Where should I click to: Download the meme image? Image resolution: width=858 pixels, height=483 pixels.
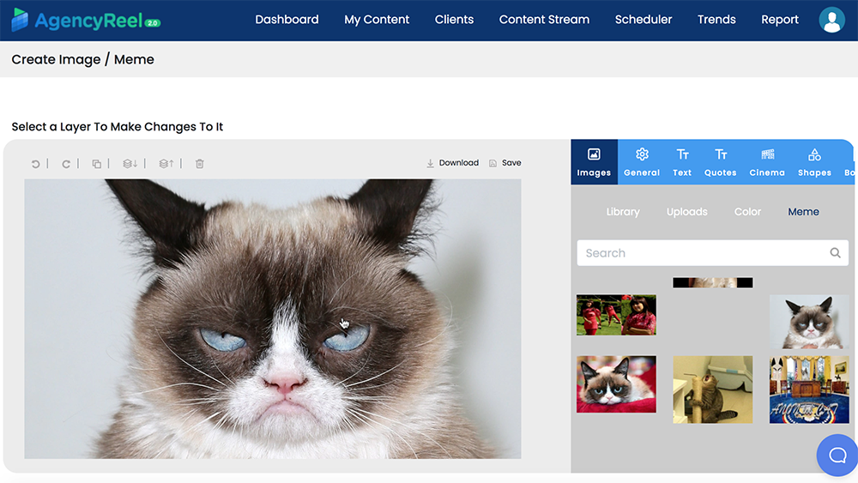(452, 163)
